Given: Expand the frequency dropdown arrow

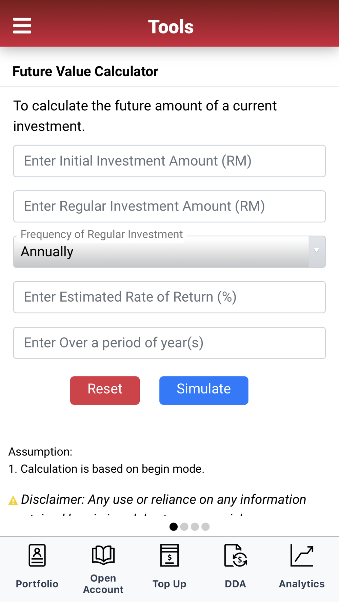Looking at the screenshot, I should [x=317, y=251].
